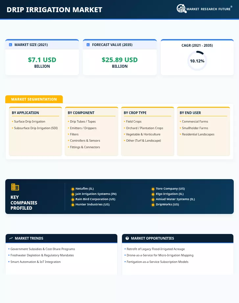The image size is (239, 303).
Task: Click the yellow building icon above Key Companies
Action: click(x=15, y=187)
